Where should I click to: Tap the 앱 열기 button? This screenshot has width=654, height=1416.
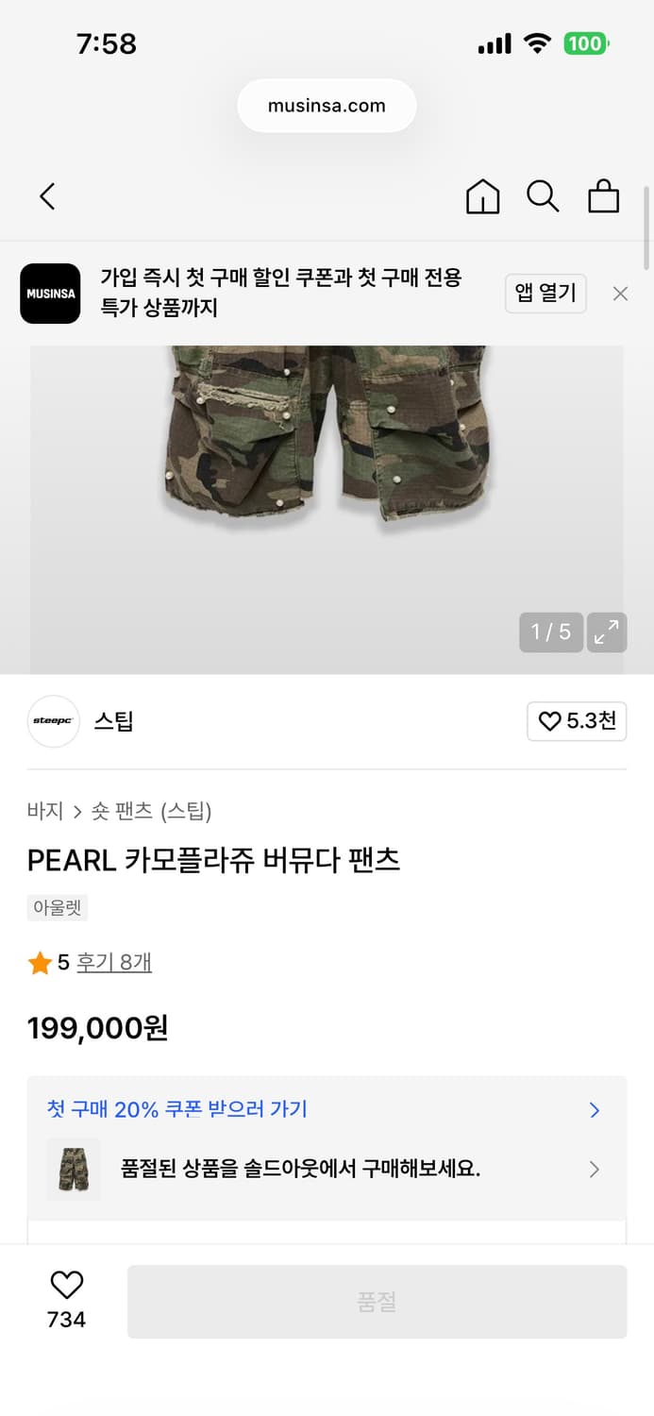pos(545,294)
